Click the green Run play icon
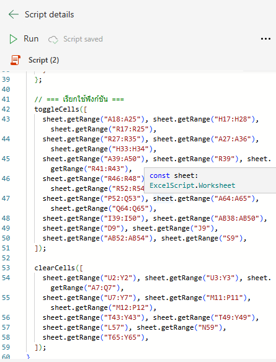 tap(13, 39)
